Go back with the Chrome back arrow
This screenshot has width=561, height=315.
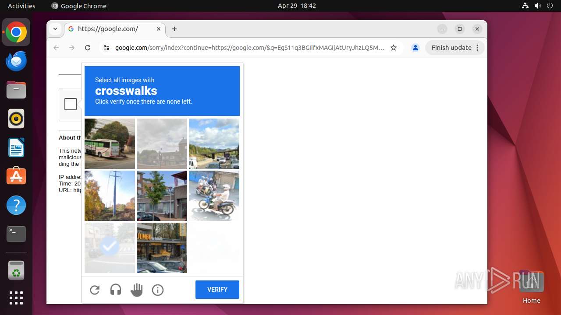tap(56, 48)
